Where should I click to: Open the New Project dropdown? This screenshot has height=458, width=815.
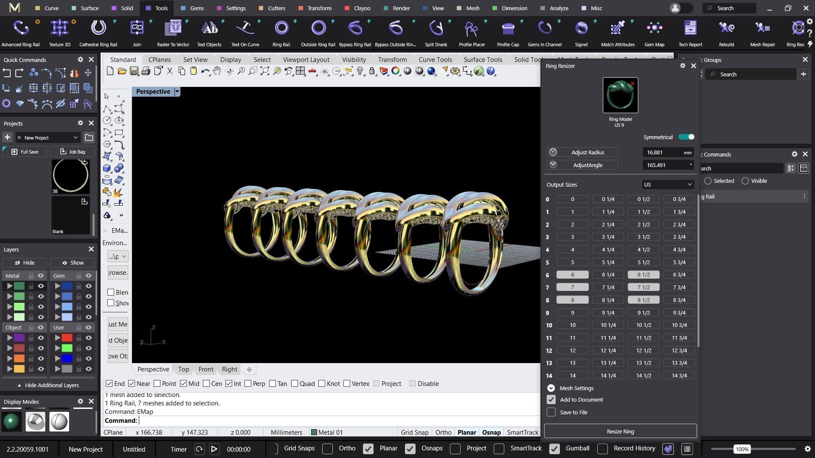coord(48,138)
